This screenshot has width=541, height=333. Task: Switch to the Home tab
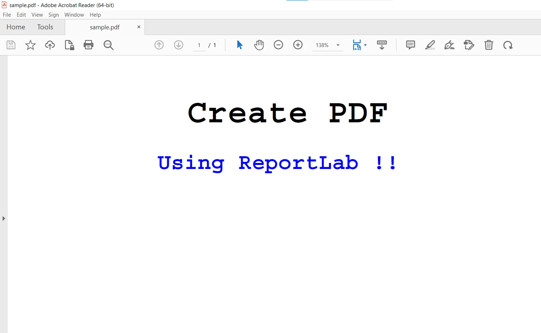click(16, 27)
